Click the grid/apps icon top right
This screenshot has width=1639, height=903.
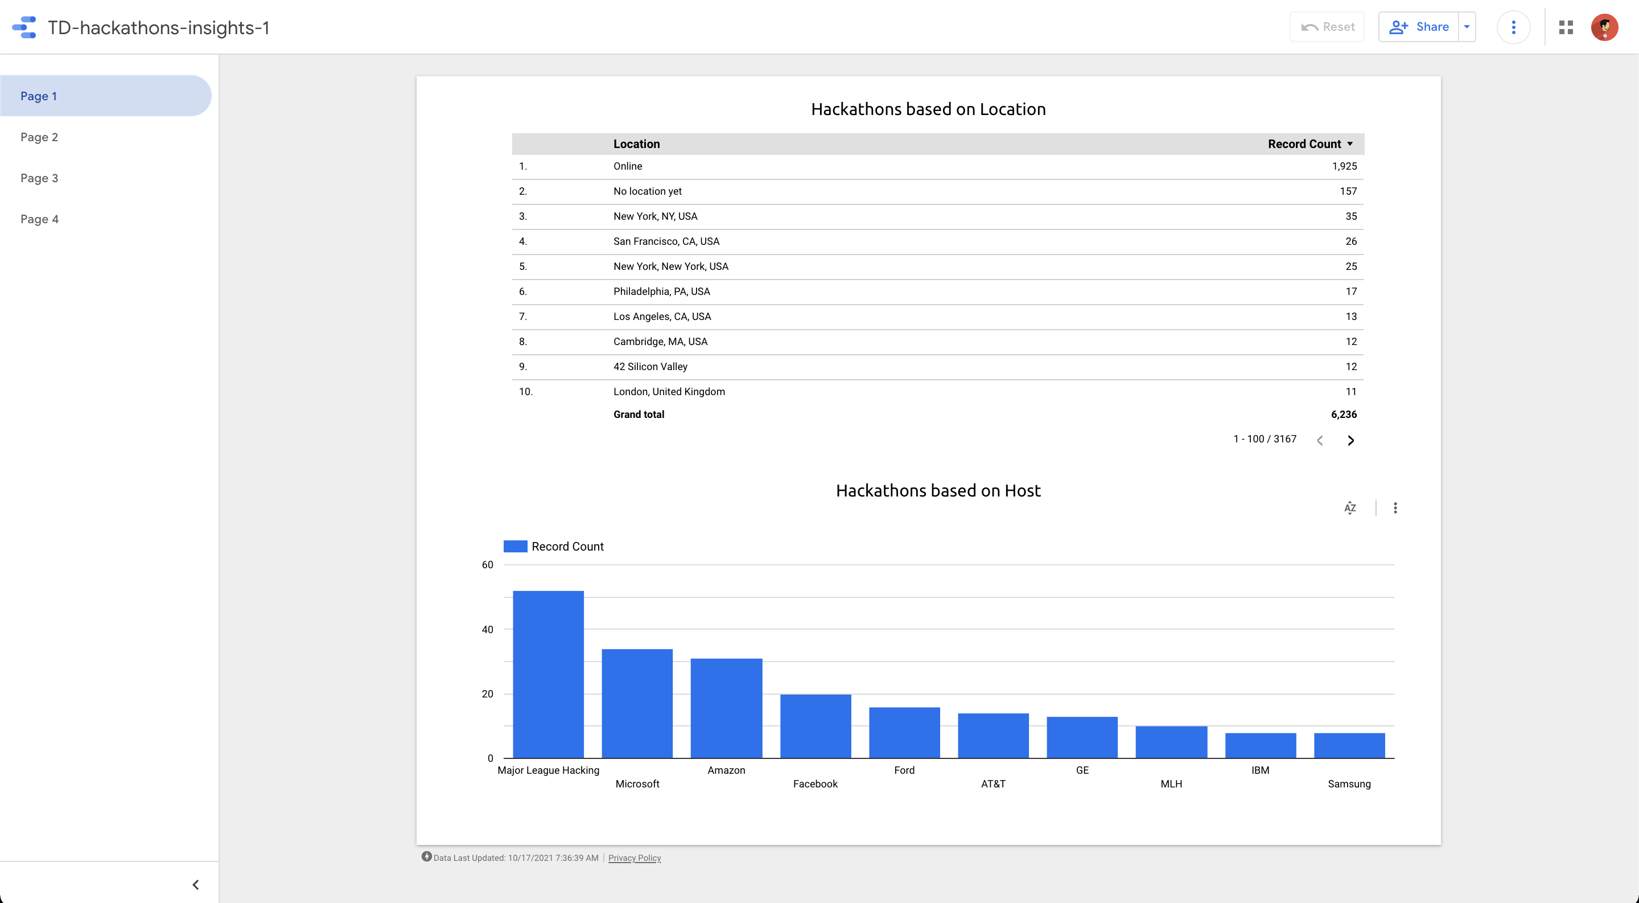pyautogui.click(x=1566, y=27)
